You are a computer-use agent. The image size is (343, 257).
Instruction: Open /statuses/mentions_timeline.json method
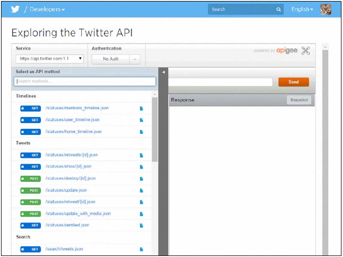[77, 108]
